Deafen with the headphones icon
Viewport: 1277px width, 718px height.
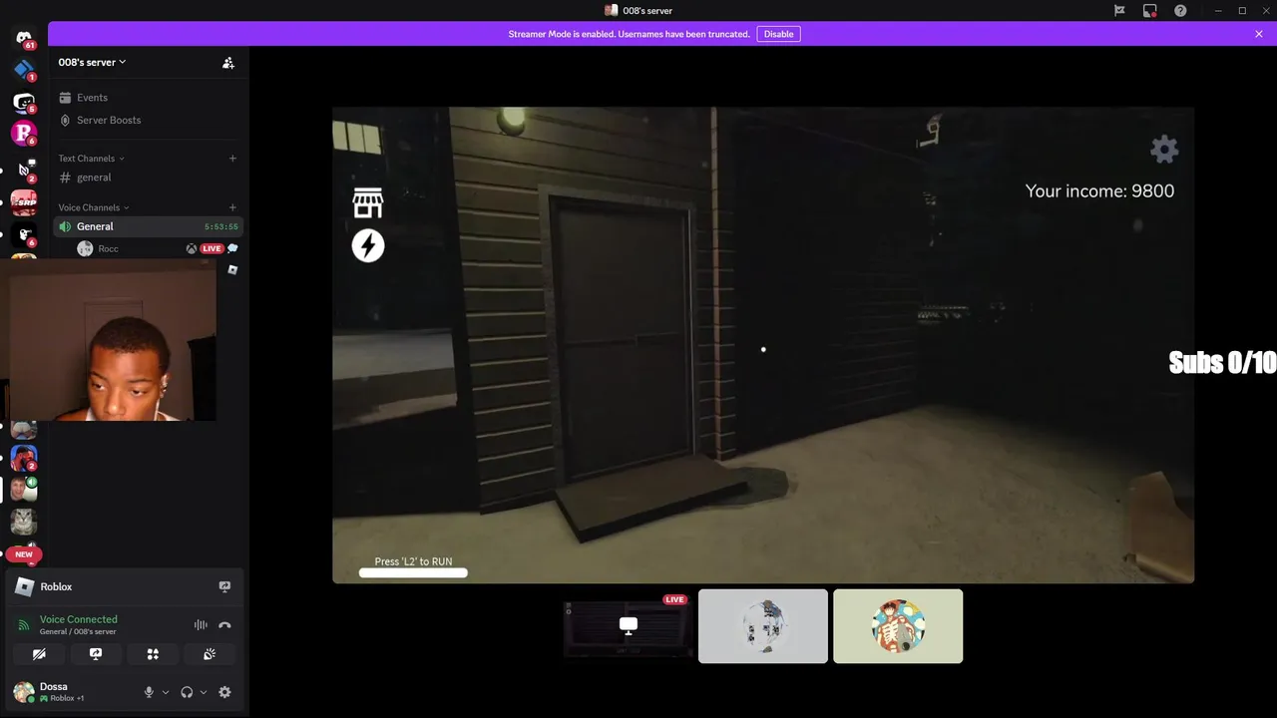(187, 692)
